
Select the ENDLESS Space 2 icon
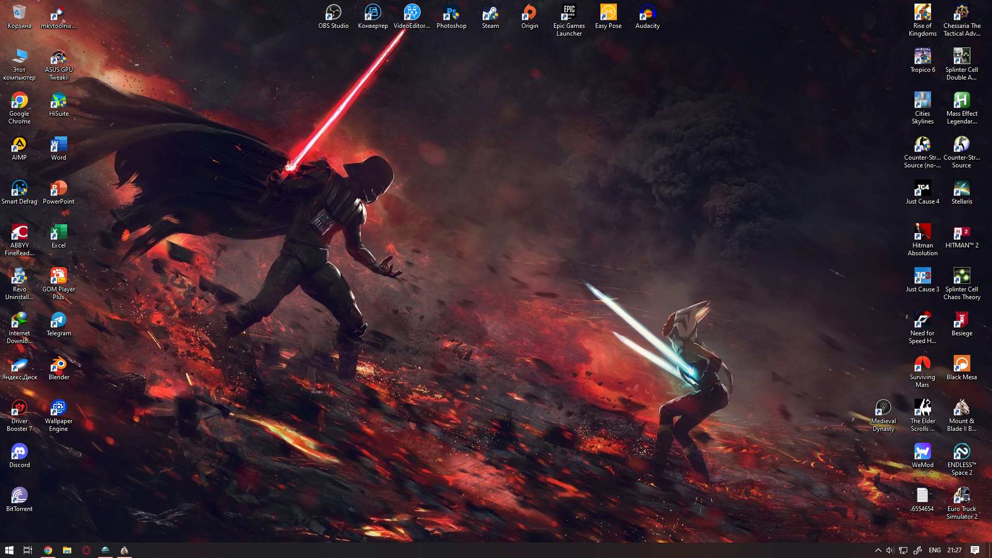(962, 459)
